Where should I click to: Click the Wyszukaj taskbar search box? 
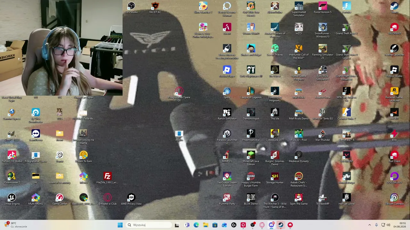149,225
